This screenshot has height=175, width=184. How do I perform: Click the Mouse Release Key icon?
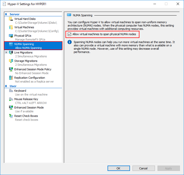[x=11, y=99]
